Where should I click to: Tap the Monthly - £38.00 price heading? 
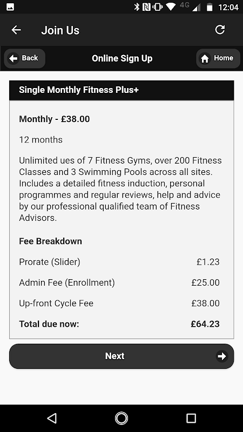pyautogui.click(x=55, y=119)
